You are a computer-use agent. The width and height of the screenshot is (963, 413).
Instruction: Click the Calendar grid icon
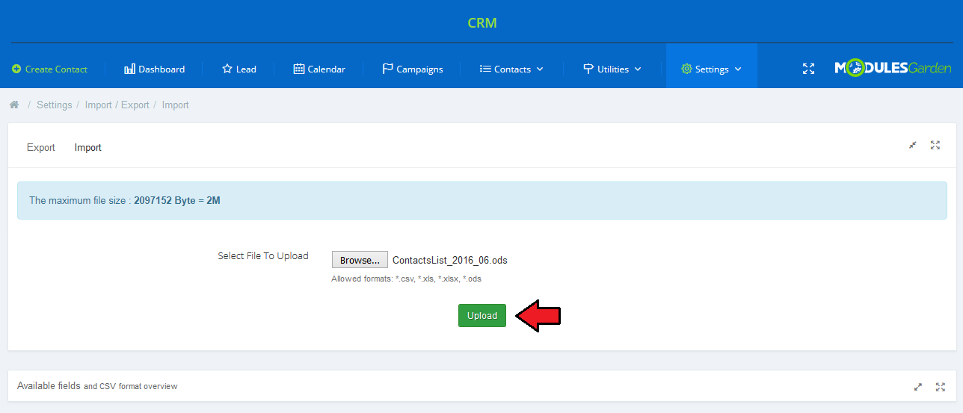click(299, 69)
